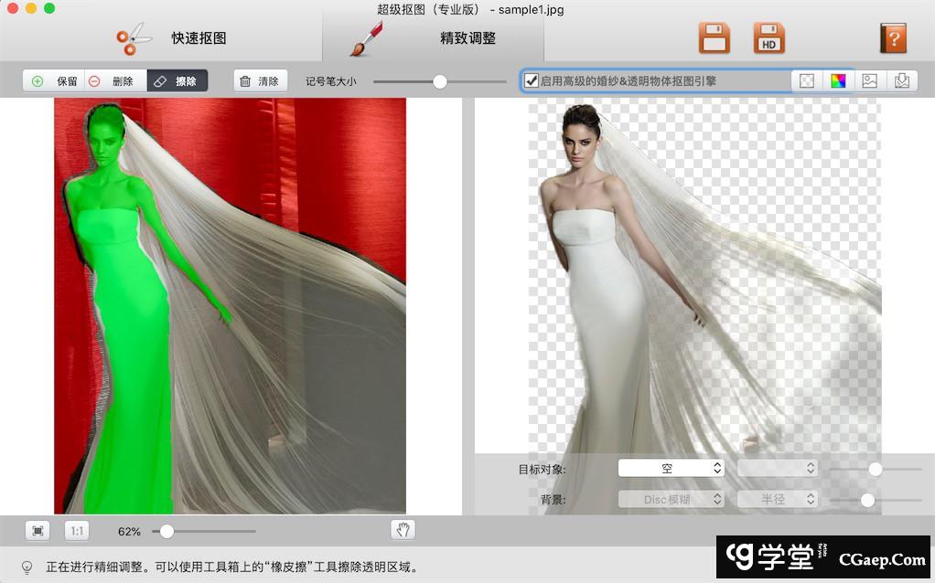
Task: Switch to the 快速抠图 tab
Action: point(174,38)
